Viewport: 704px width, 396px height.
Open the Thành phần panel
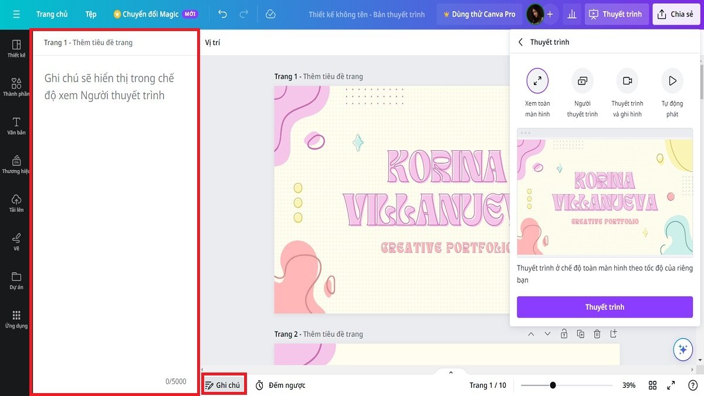(15, 82)
